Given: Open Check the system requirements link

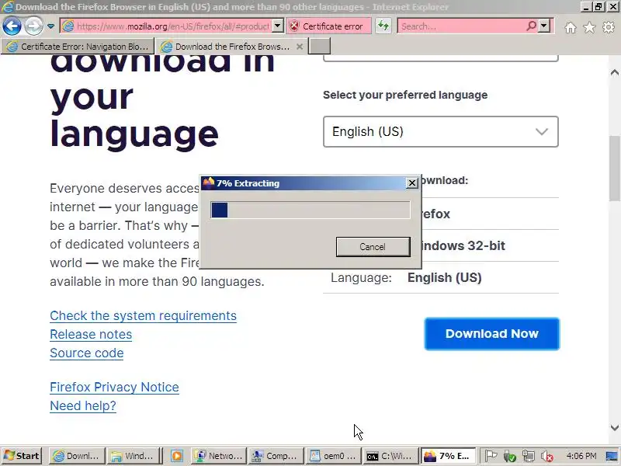Looking at the screenshot, I should point(143,316).
